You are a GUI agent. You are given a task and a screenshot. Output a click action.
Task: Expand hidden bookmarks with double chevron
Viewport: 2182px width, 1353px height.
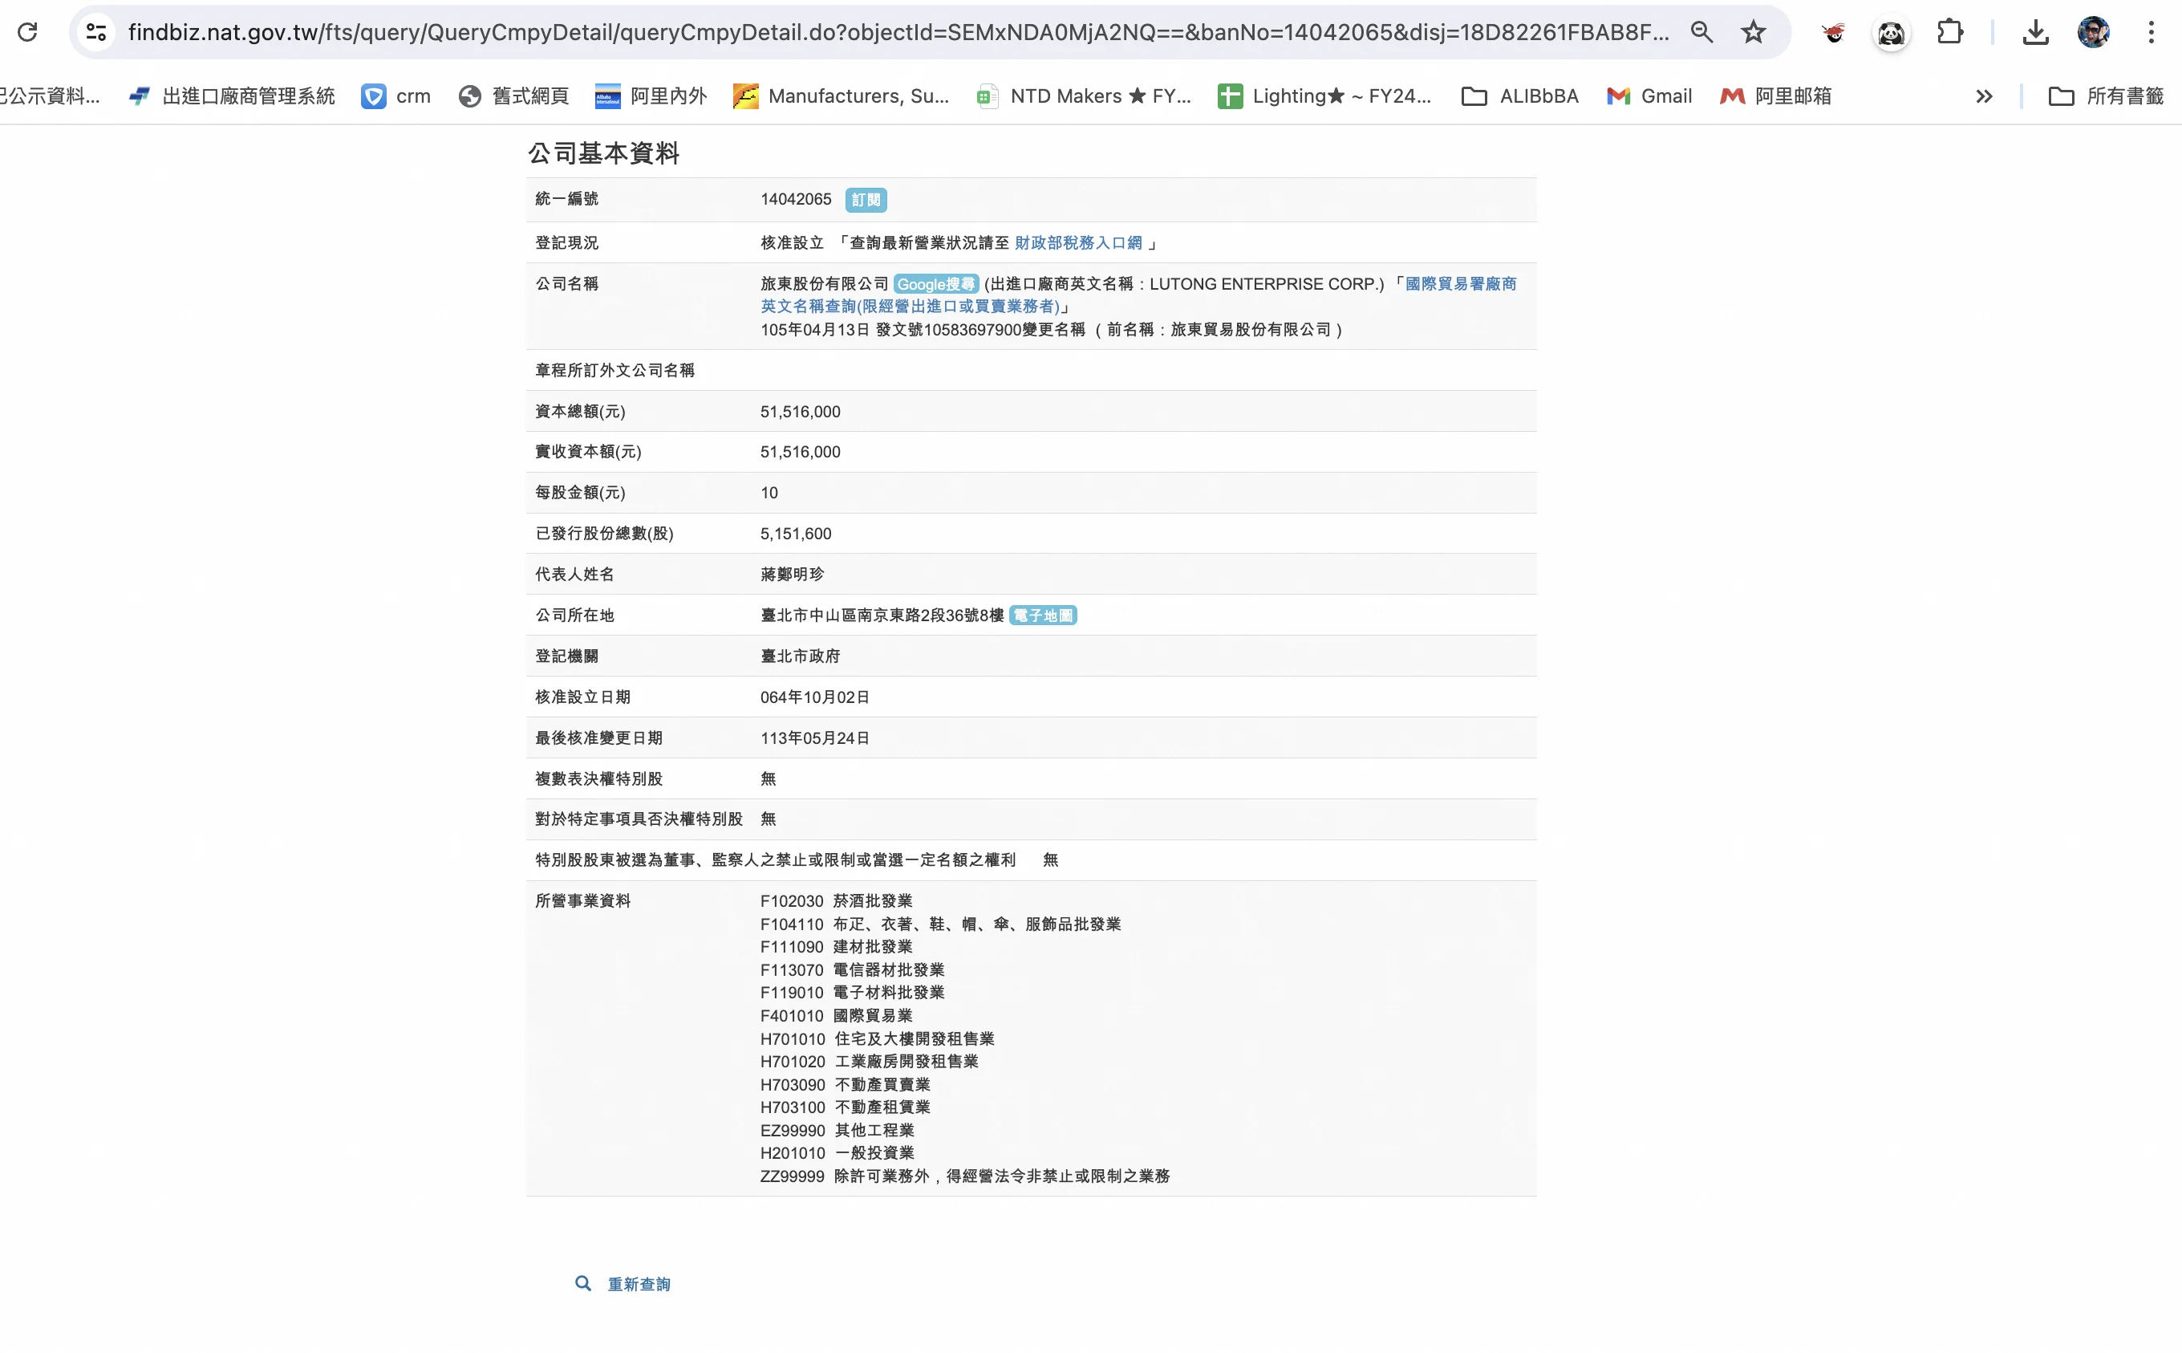[x=1984, y=95]
